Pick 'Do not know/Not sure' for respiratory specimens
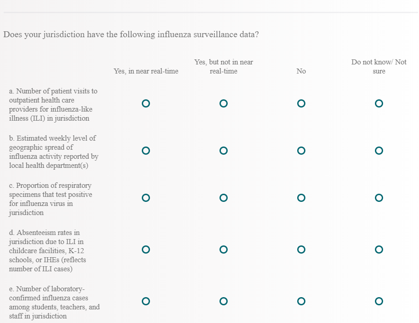419x323 pixels. [x=379, y=198]
